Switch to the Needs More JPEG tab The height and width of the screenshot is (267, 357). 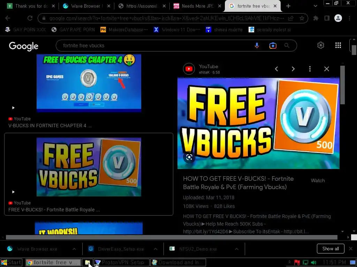197,6
